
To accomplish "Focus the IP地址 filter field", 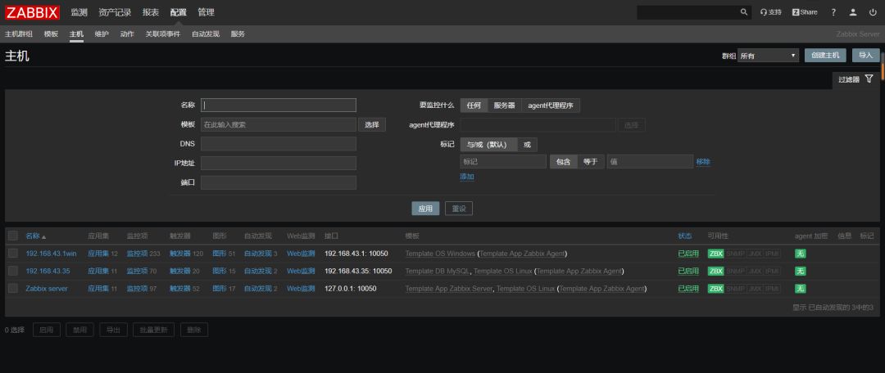I will point(279,164).
